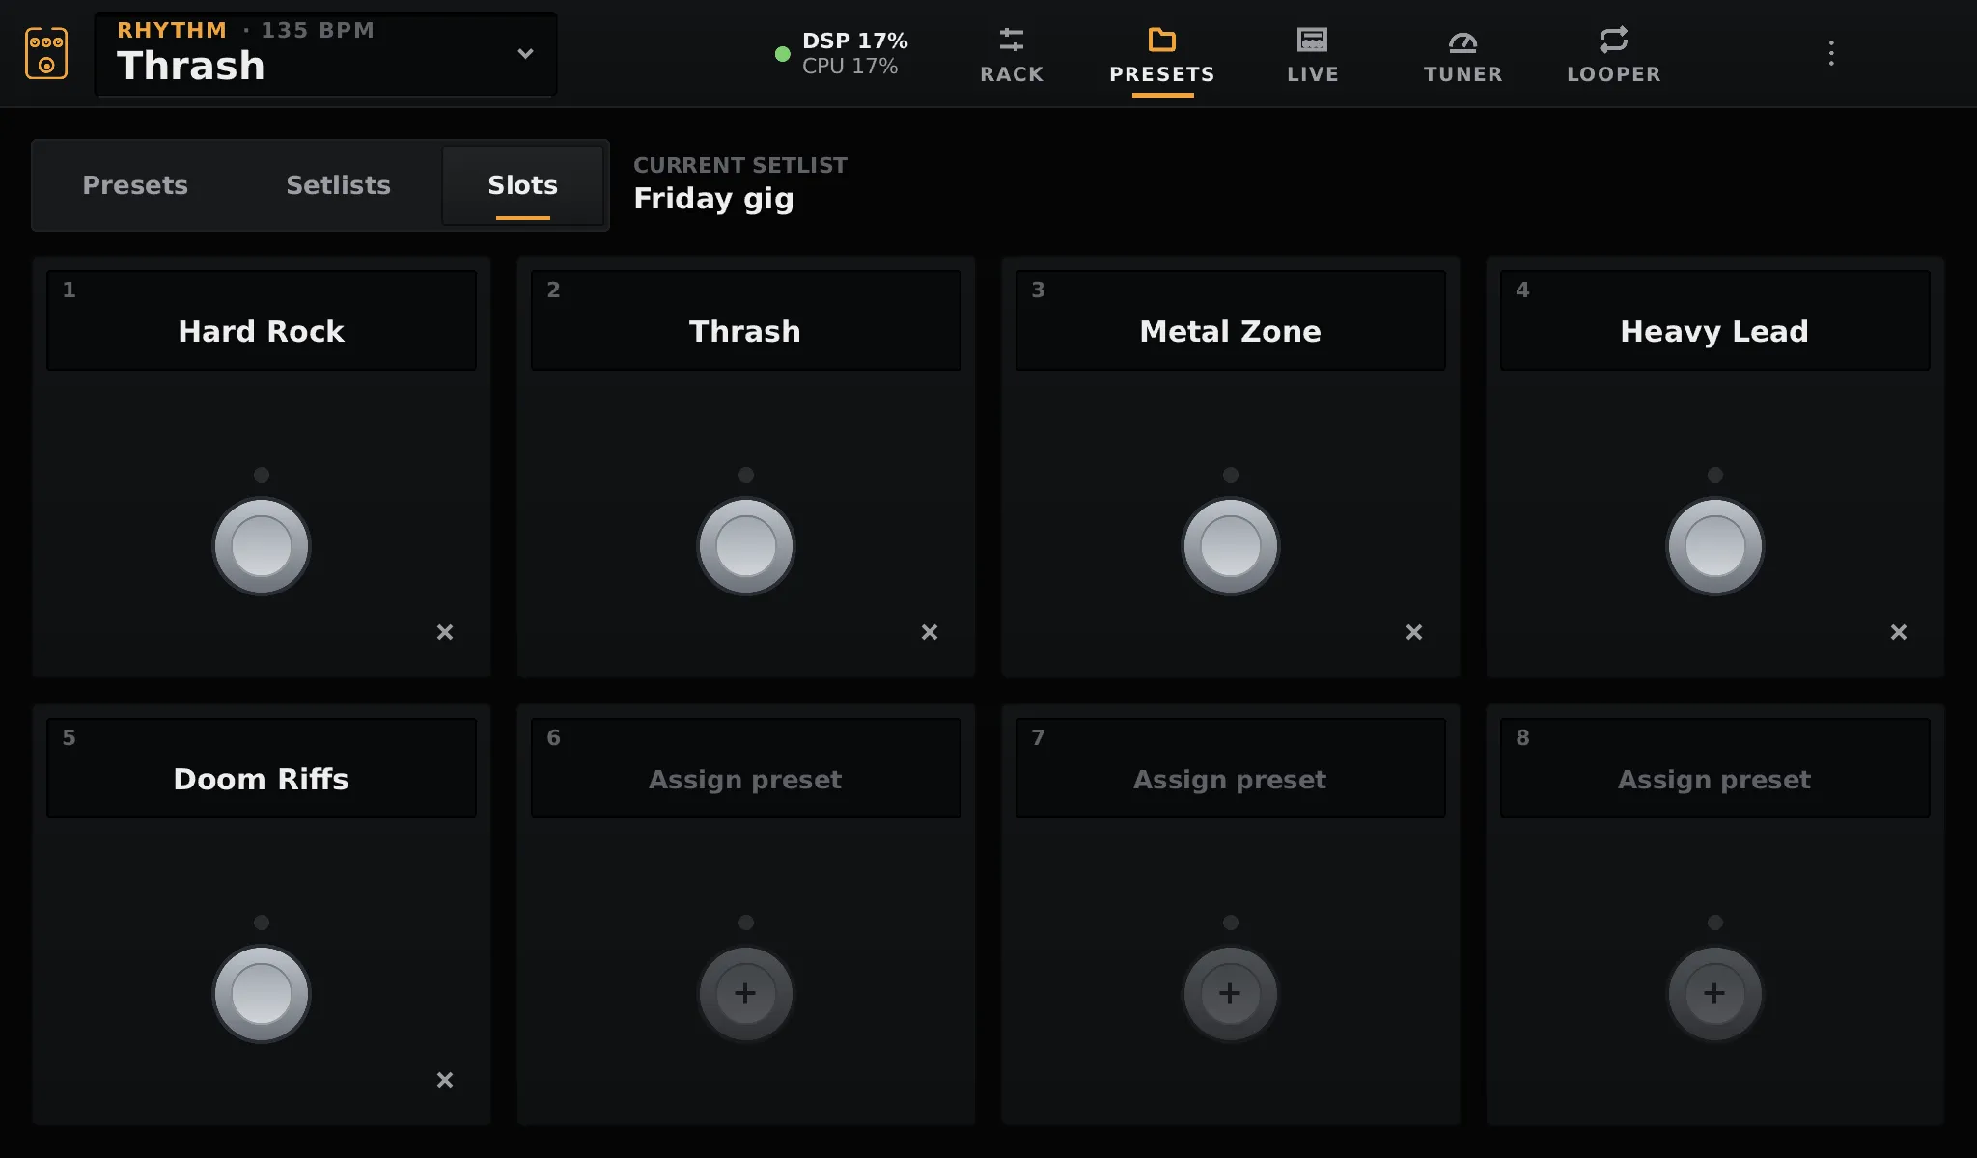Stomp the Thrash footswitch in slot 2
Screen dimensions: 1977x1158
tap(746, 546)
